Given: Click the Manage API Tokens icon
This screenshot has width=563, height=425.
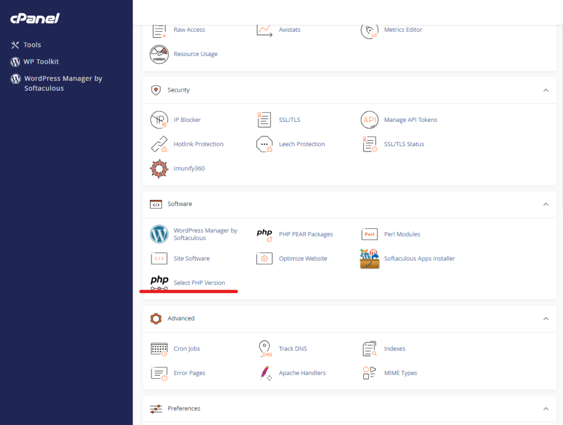Looking at the screenshot, I should pyautogui.click(x=369, y=120).
